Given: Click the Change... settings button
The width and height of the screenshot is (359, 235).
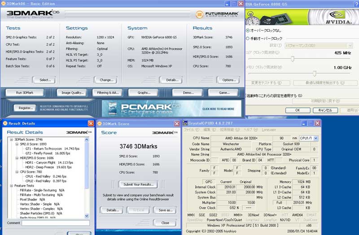Looking at the screenshot, I should coord(106,80).
